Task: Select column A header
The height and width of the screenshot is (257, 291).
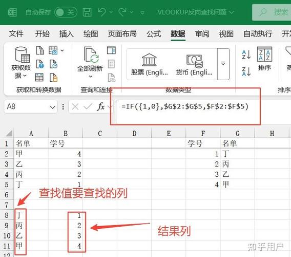Action: tap(31, 133)
